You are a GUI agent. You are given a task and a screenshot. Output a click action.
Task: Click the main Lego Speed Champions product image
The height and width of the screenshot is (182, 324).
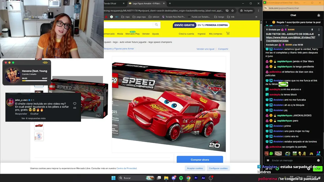coord(169,107)
